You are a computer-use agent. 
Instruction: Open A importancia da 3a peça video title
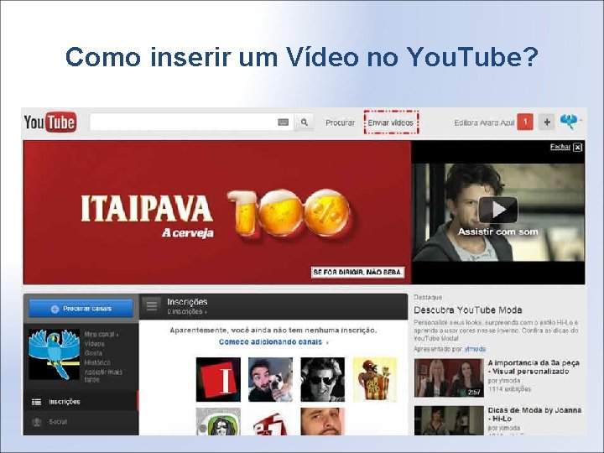click(534, 367)
